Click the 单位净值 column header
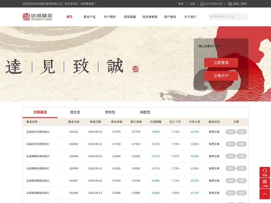This screenshot has width=271, height=203. coord(116,122)
